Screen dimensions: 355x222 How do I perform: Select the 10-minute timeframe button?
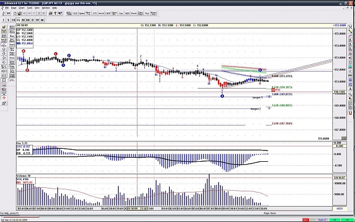coord(13,20)
